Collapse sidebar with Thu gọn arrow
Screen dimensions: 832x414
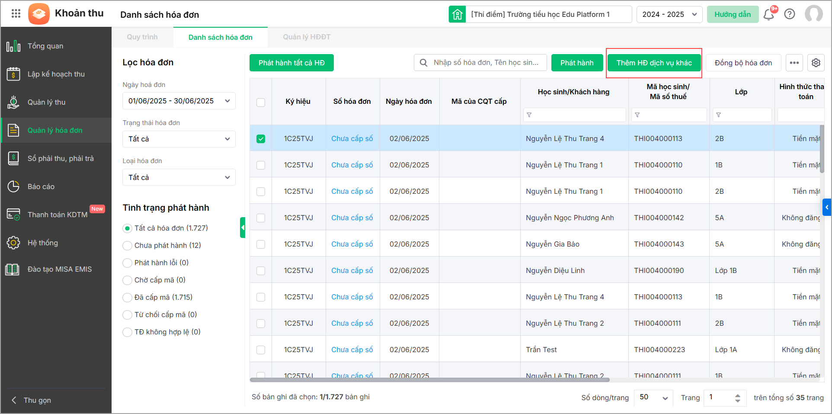click(x=14, y=400)
